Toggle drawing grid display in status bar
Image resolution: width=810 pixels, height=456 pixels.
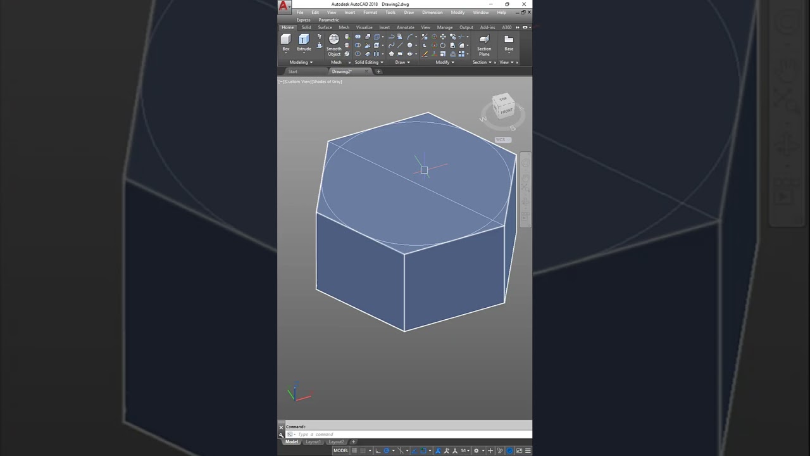click(x=354, y=451)
